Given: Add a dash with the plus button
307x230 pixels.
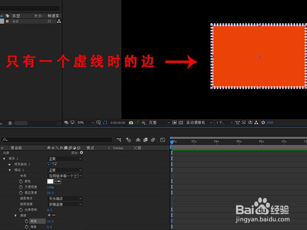Looking at the screenshot, I should (49, 215).
